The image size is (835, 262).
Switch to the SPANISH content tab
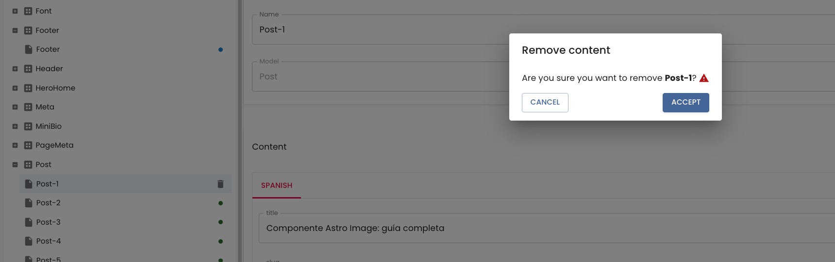click(x=277, y=185)
